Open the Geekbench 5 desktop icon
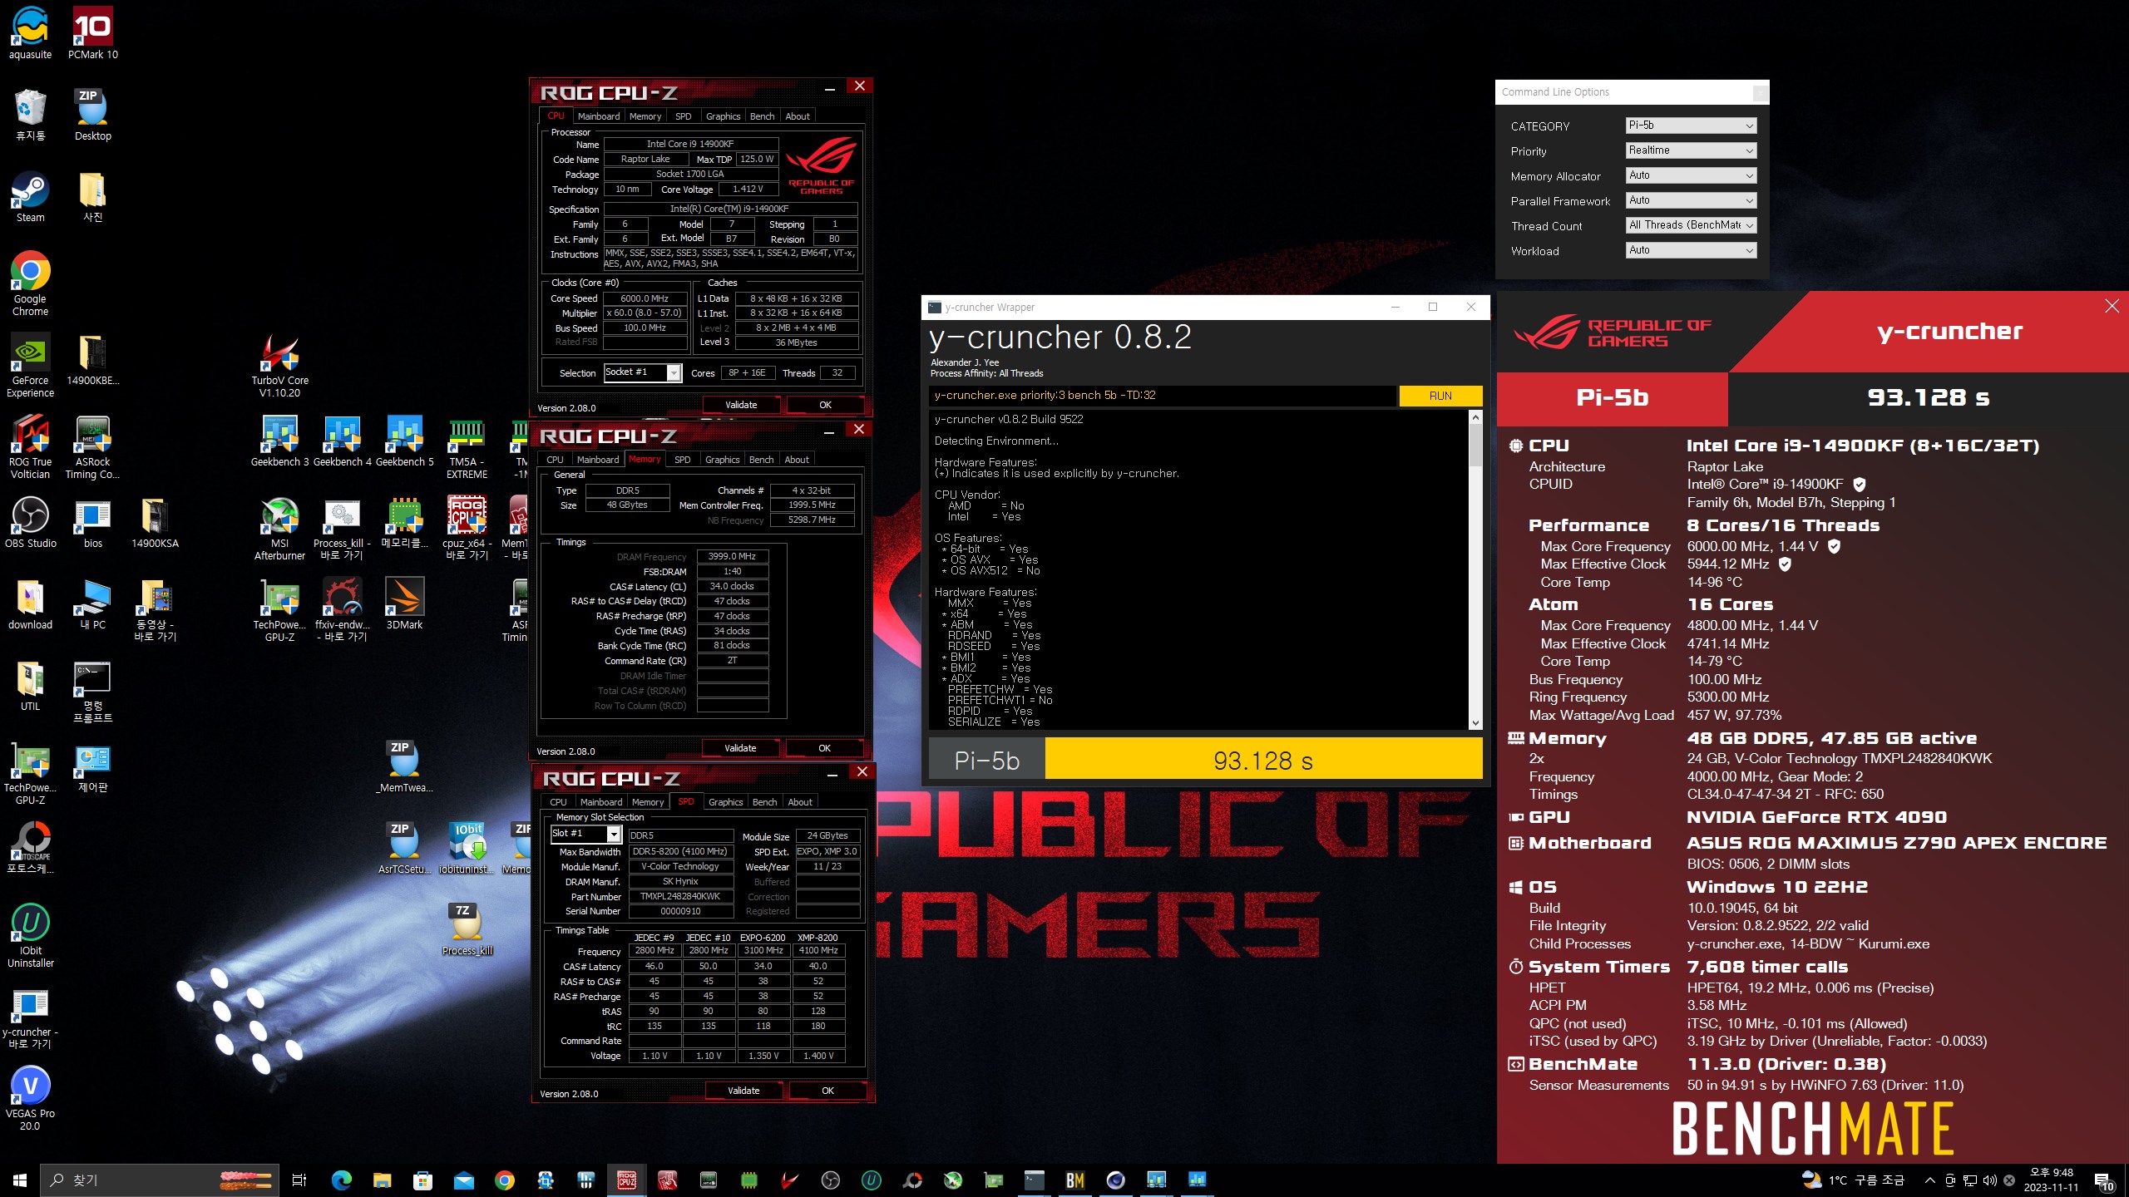Screen dimensions: 2129x1197 click(x=405, y=441)
